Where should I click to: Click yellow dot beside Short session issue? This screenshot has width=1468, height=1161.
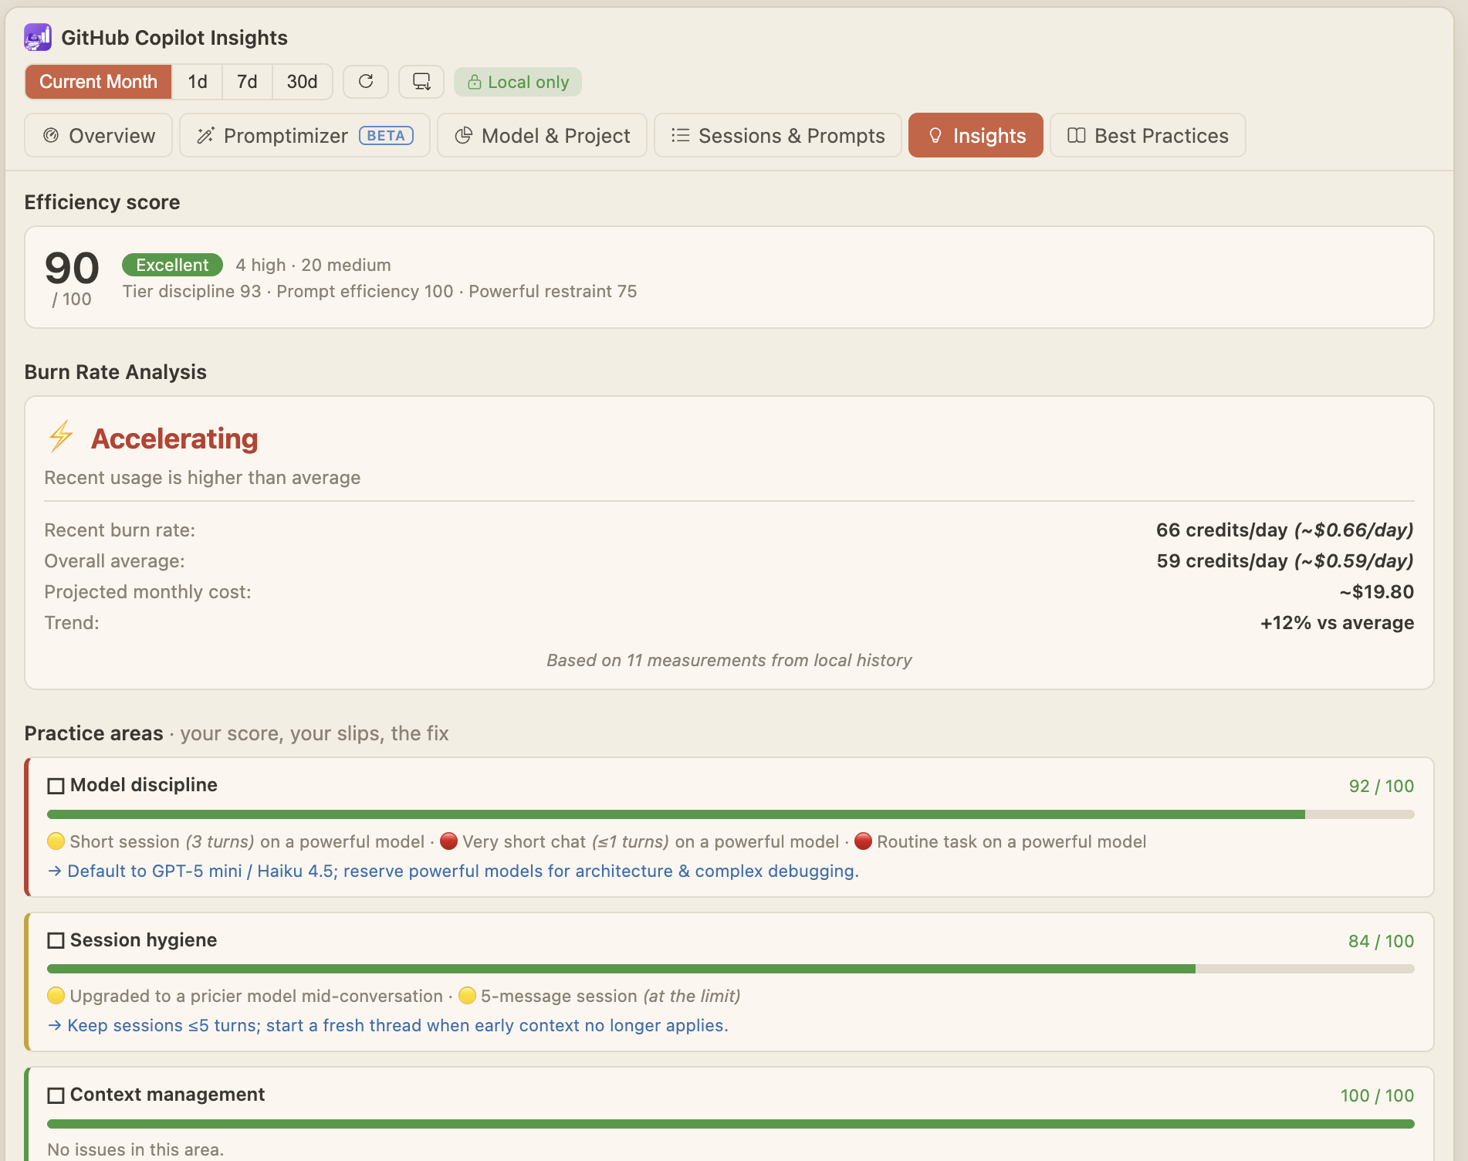click(56, 841)
